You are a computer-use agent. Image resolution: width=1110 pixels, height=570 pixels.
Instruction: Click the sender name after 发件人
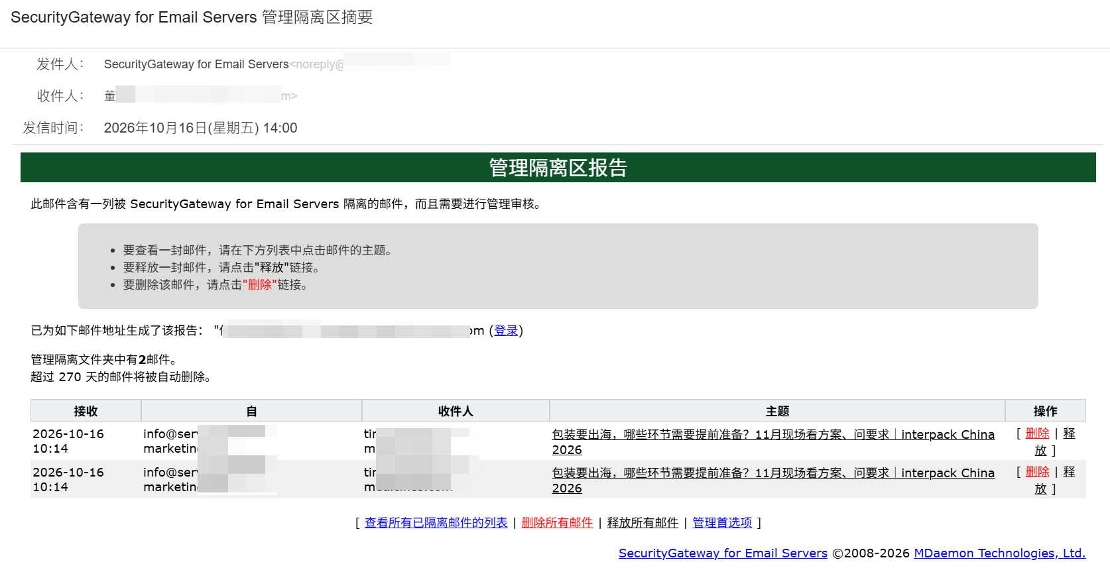tap(196, 64)
